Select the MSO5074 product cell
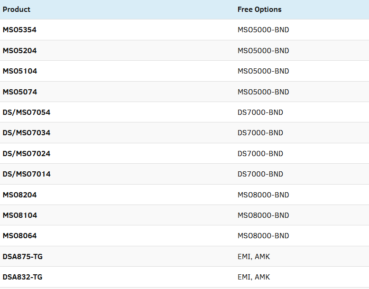The image size is (369, 289). point(20,92)
